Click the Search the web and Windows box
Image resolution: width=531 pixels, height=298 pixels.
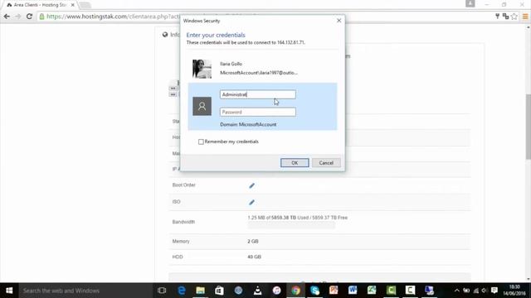pyautogui.click(x=85, y=291)
